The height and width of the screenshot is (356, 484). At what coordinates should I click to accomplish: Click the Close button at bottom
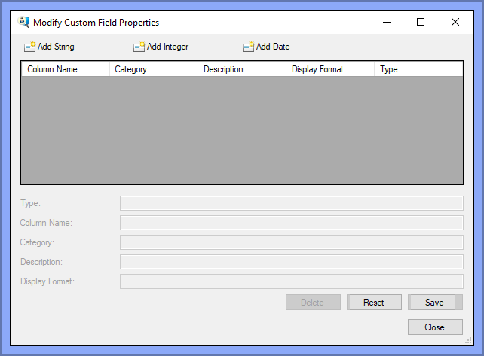click(435, 327)
